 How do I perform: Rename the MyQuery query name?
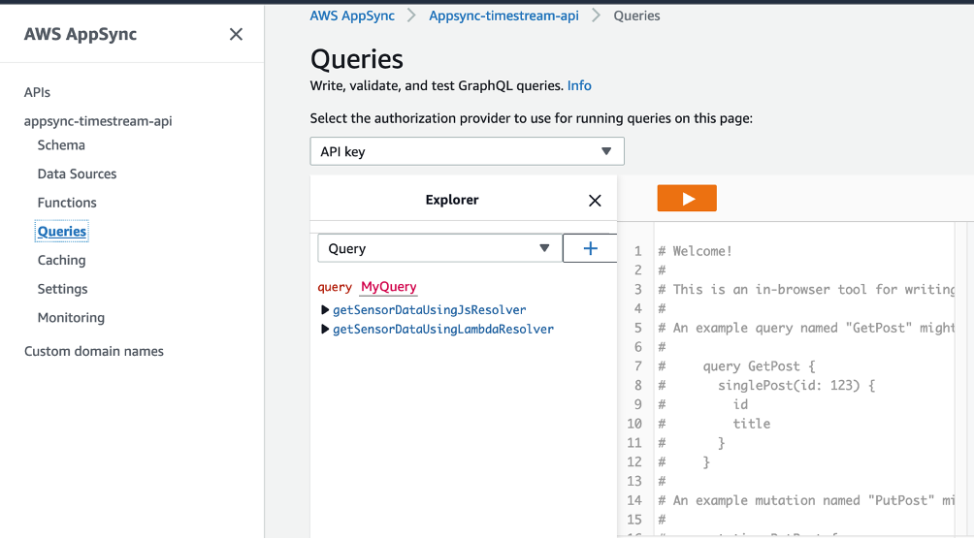pos(389,287)
